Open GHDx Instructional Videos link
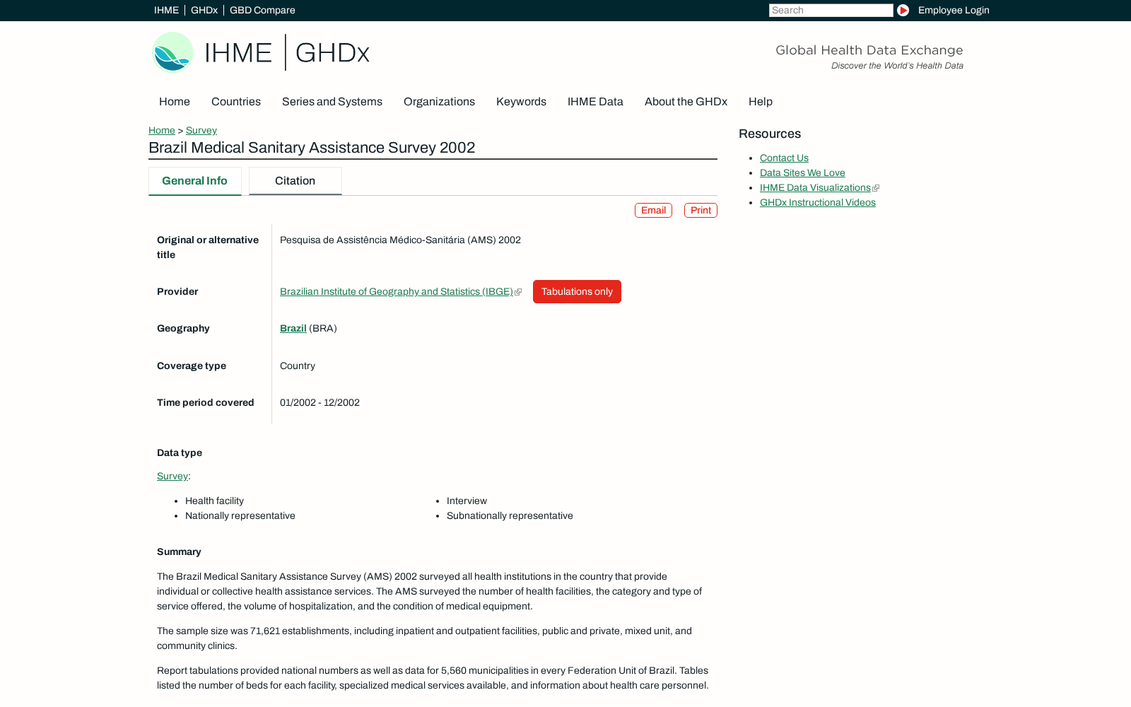The width and height of the screenshot is (1131, 707). pyautogui.click(x=818, y=203)
